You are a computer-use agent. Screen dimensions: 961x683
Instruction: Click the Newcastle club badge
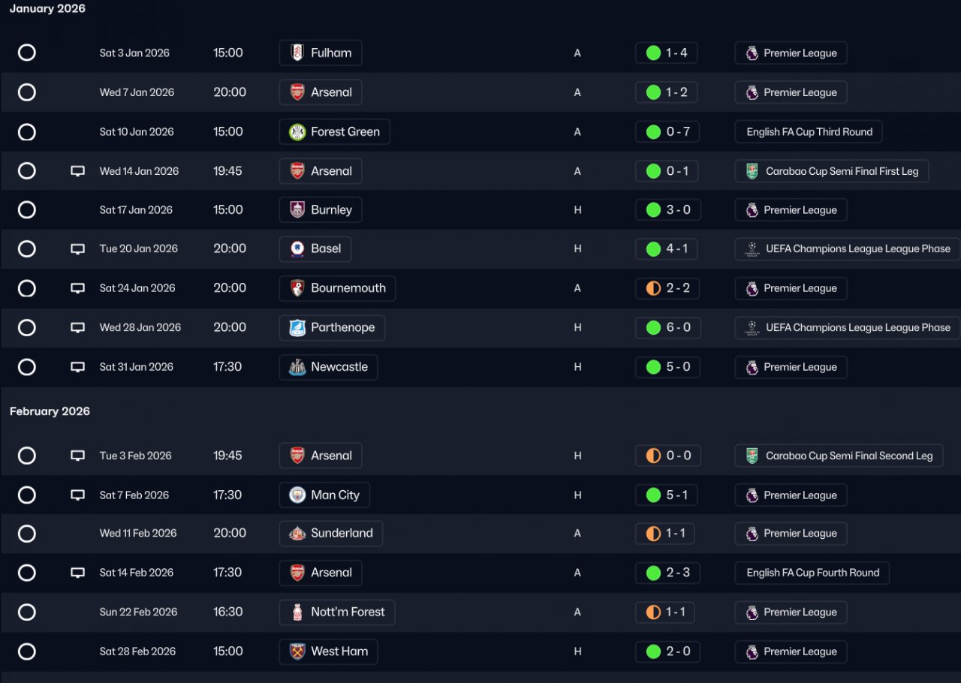click(x=297, y=367)
